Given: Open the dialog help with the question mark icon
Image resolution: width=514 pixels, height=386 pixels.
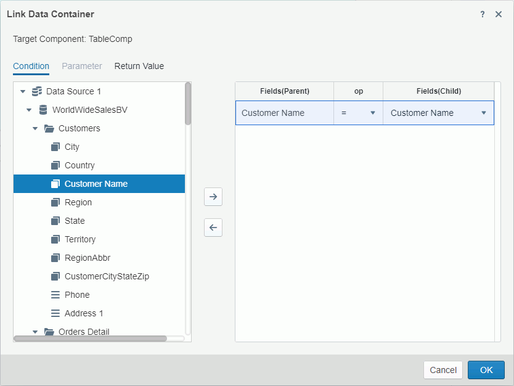Looking at the screenshot, I should (482, 14).
